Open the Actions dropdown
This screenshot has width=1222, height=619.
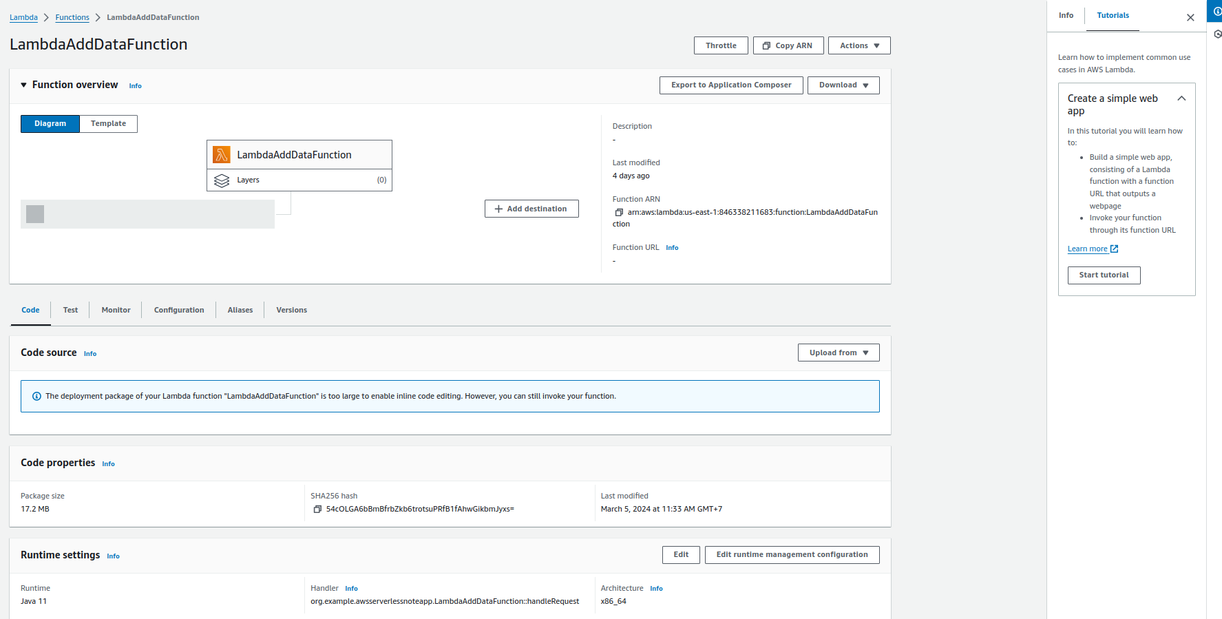(x=859, y=45)
